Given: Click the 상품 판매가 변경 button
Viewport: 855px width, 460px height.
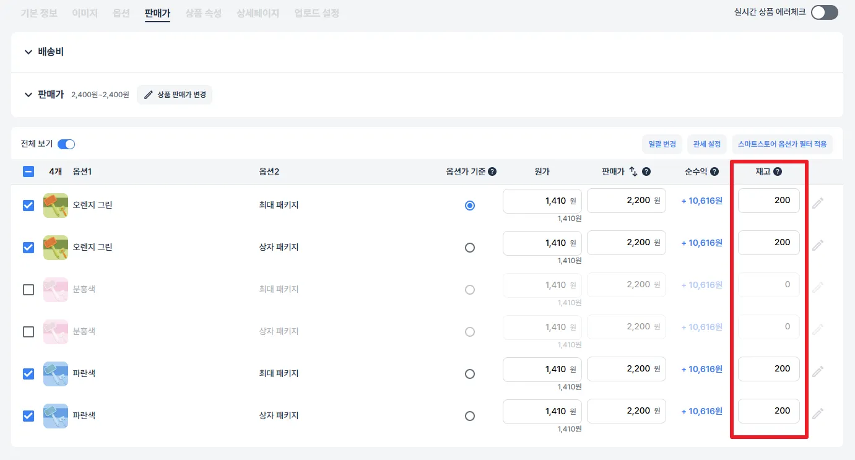Looking at the screenshot, I should click(x=175, y=95).
